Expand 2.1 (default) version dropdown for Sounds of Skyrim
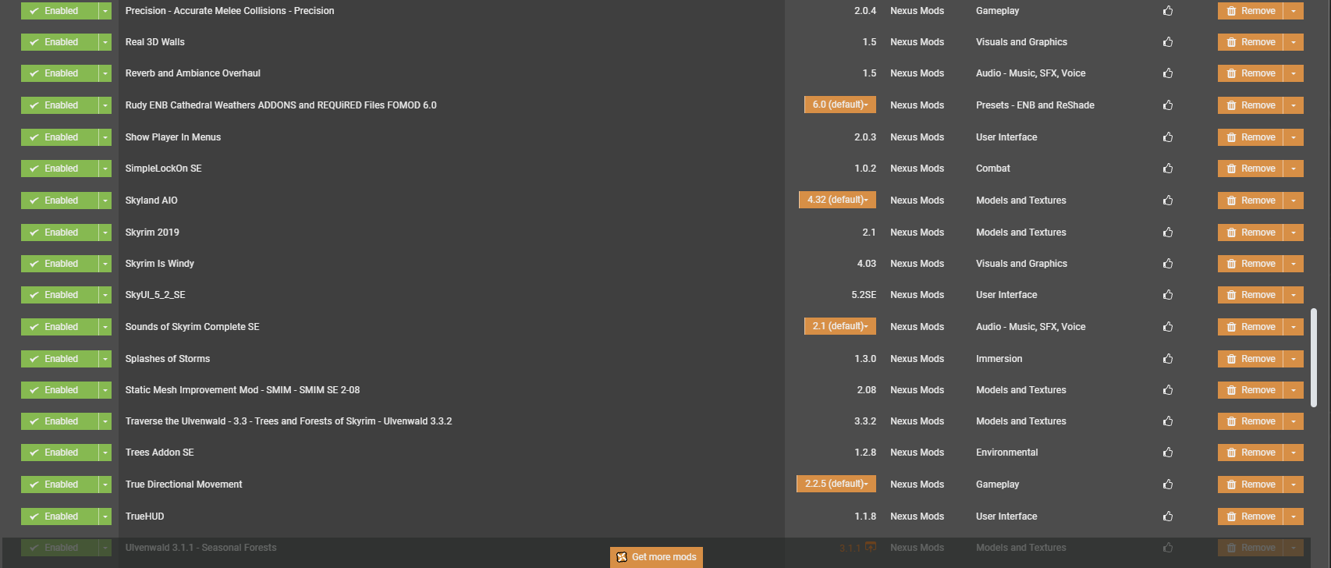1331x568 pixels. [x=839, y=326]
